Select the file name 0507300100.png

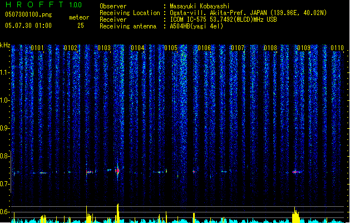[x=28, y=14]
